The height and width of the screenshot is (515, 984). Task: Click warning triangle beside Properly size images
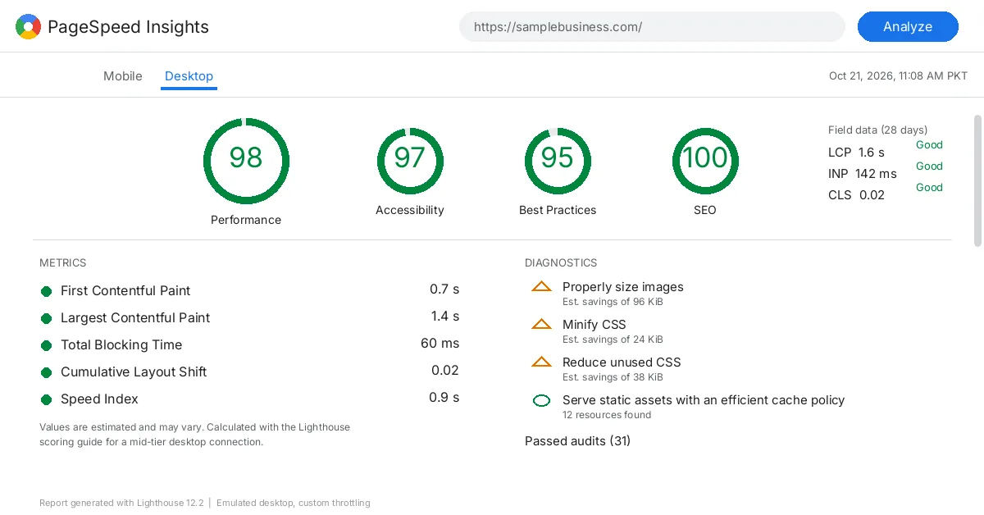tap(541, 287)
